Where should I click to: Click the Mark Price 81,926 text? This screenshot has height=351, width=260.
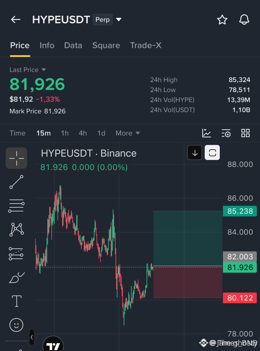pyautogui.click(x=37, y=111)
